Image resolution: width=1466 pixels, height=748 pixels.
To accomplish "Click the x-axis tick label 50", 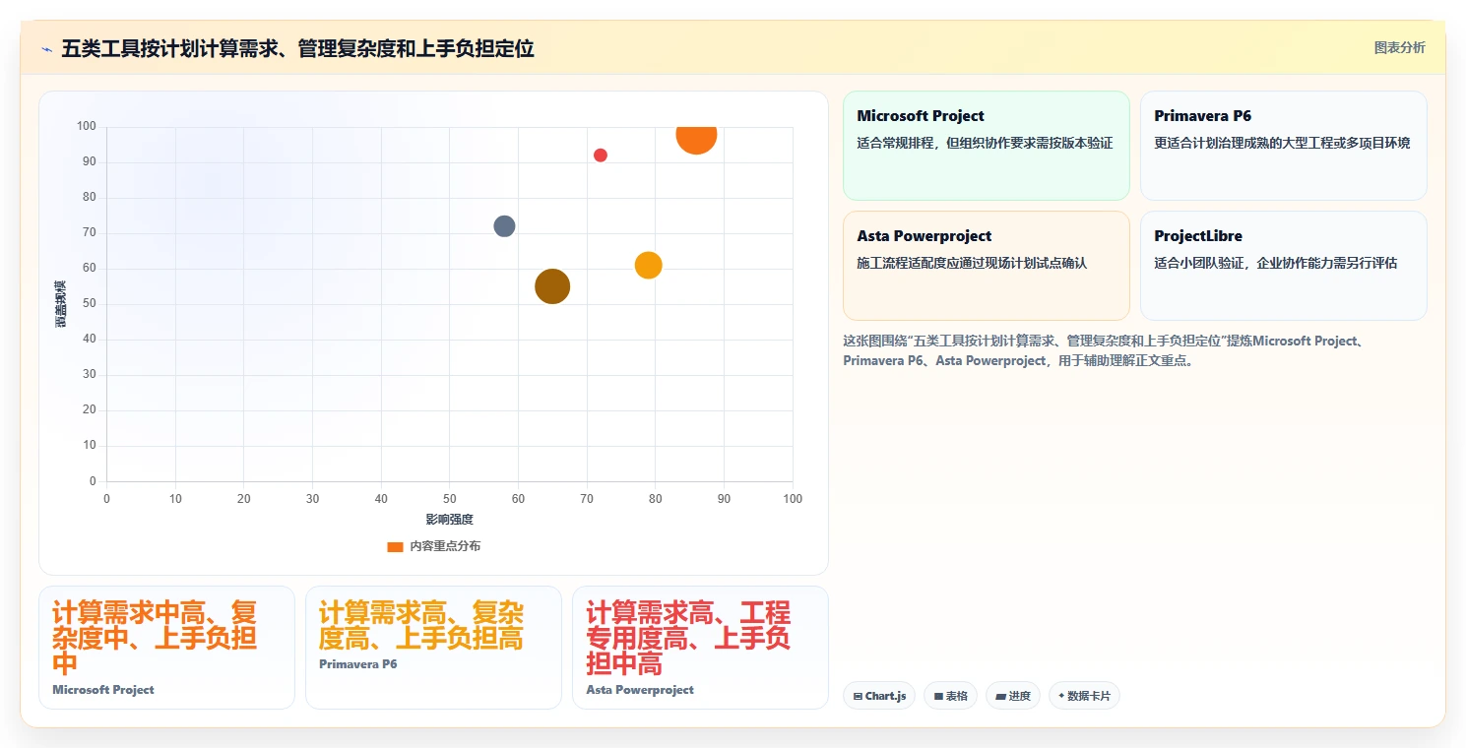I will (x=449, y=499).
